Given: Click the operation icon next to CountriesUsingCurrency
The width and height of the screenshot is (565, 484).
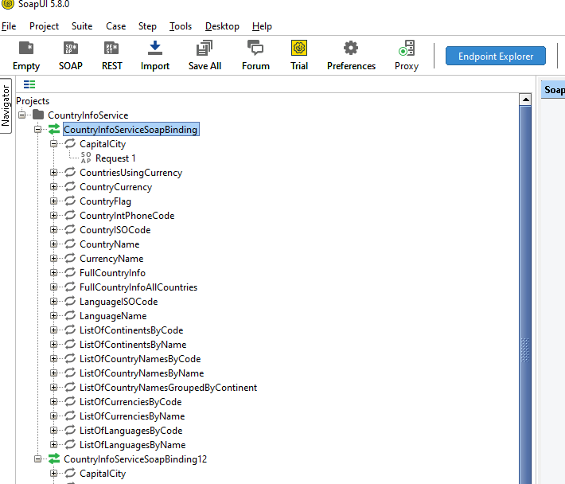Looking at the screenshot, I should (70, 172).
